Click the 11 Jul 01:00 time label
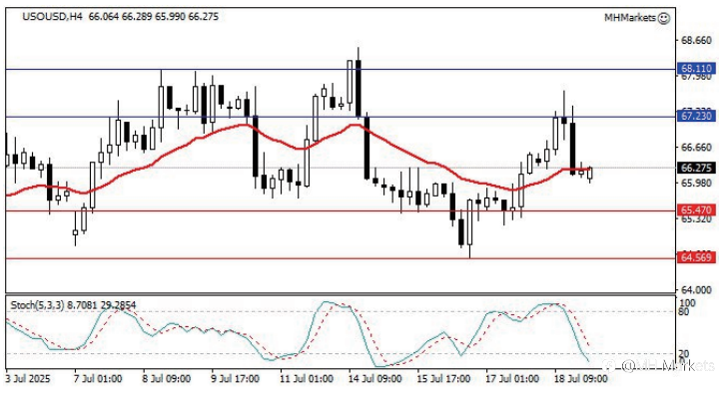724x394 pixels. (x=307, y=379)
